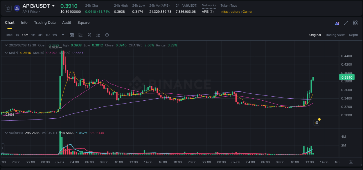Collapse the Vol(API3) volume panel
363x170 pixels.
(6, 133)
